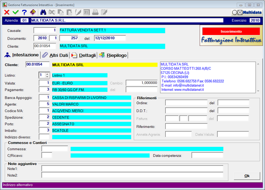This screenshot has height=190, width=265.
Task: Click the greyed notepad edit icon
Action: tap(104, 12)
